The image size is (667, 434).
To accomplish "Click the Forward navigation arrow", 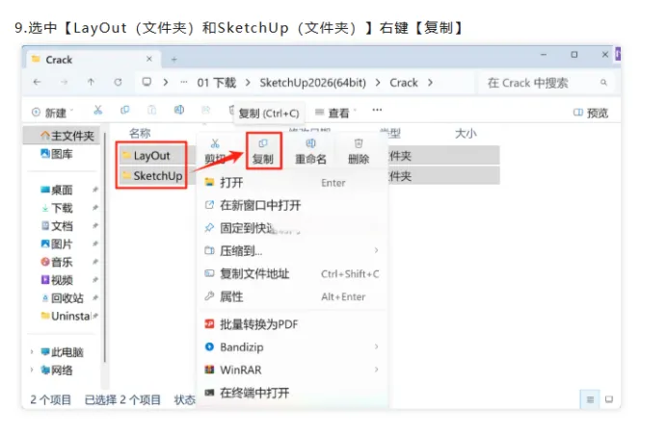I will [x=64, y=83].
